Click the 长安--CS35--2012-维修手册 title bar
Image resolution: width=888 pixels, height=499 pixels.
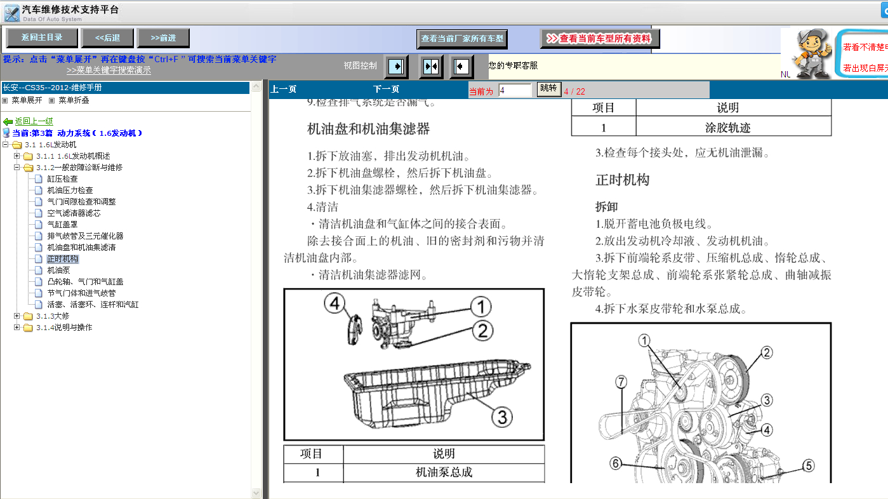[126, 88]
